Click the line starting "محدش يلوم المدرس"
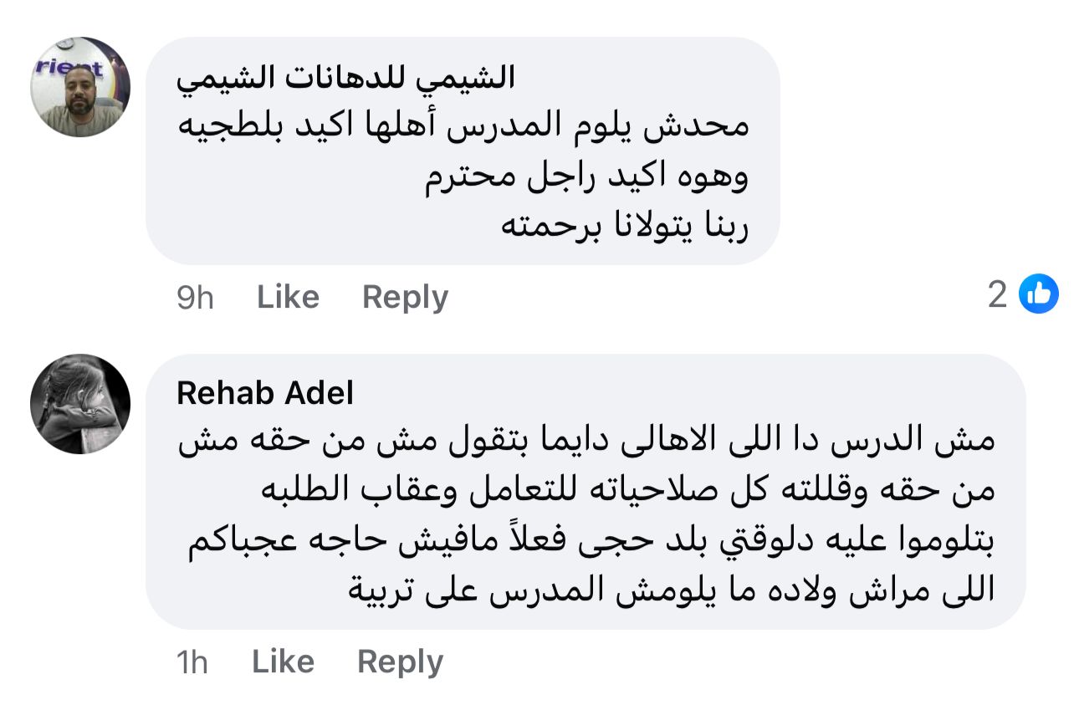Screen dimensions: 1079x705 464,127
